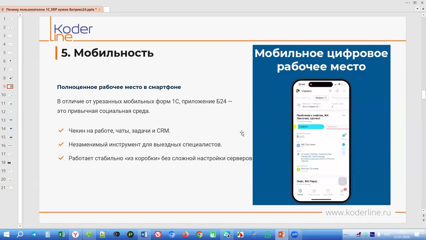The image size is (426, 240).
Task: Open Google Chrome from the taskbar
Action: click(x=199, y=235)
